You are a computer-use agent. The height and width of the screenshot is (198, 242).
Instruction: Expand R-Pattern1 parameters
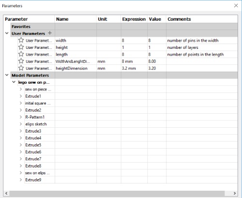[21, 117]
